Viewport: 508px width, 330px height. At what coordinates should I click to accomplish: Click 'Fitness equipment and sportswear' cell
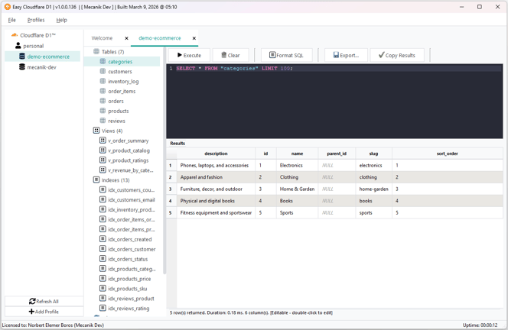216,212
